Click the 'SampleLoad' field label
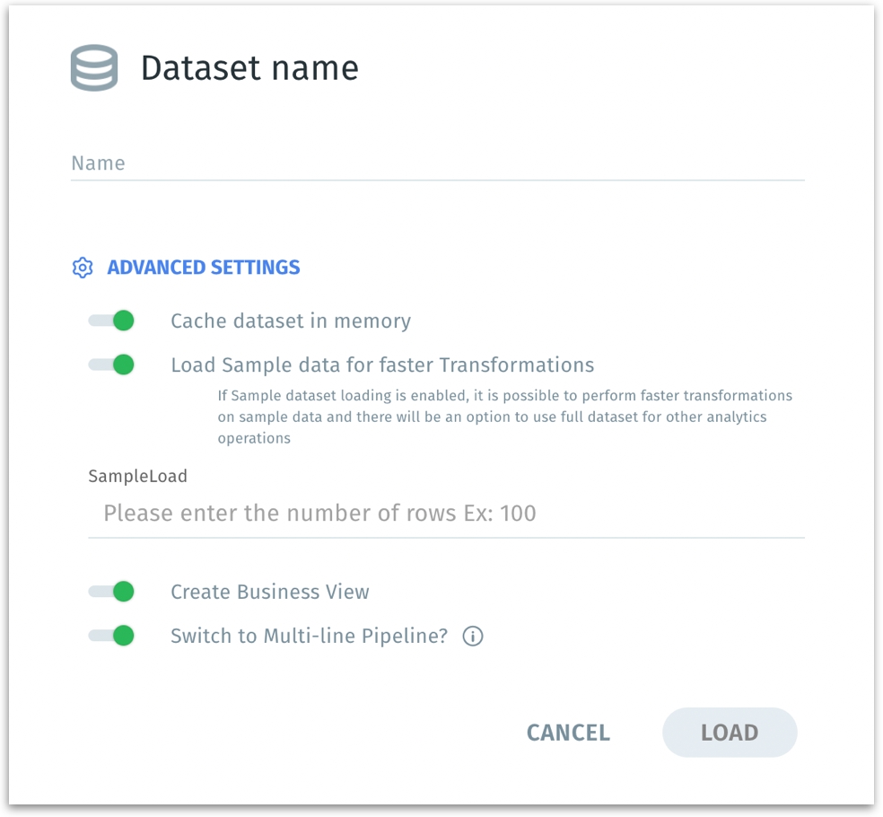 (x=137, y=477)
